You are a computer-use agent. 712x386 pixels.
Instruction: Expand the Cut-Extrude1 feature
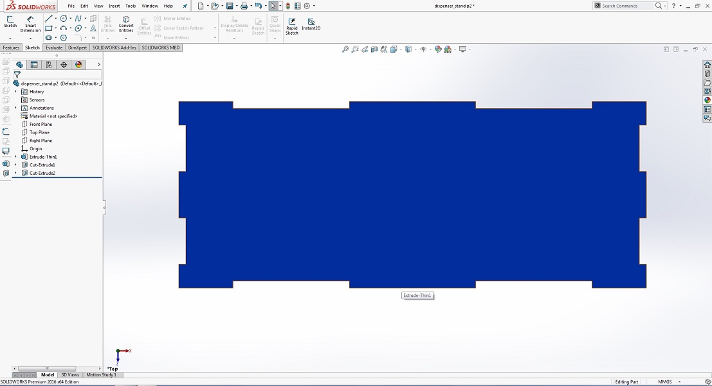[x=15, y=165]
